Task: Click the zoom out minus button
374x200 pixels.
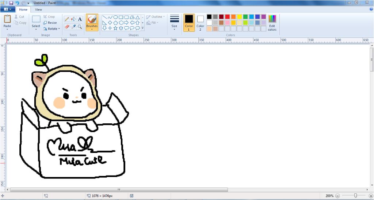Action: point(337,196)
